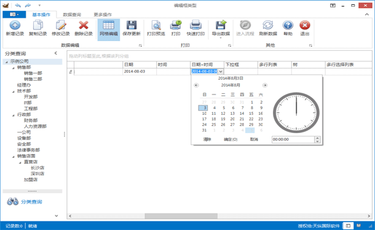
Task: Collapse the 技术部 tree node
Action: [14, 91]
